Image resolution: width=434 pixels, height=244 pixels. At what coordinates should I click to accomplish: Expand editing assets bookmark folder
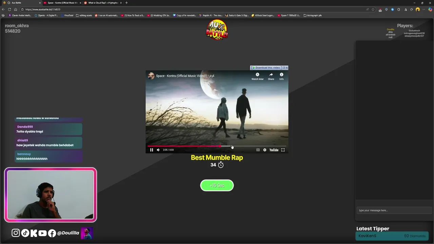point(84,15)
